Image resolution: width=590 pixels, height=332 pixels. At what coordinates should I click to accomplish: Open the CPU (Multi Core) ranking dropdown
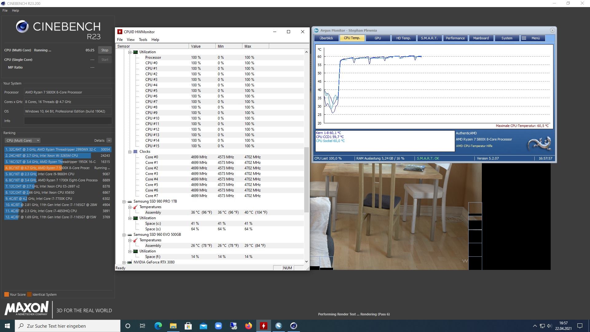tap(22, 140)
